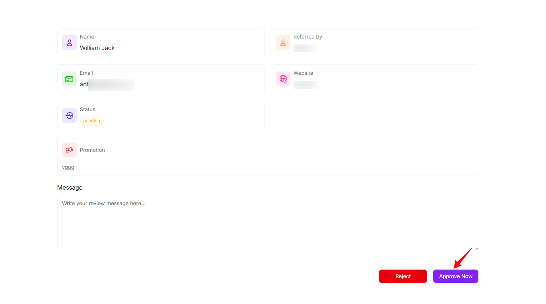Click the pink globe Website icon

(x=283, y=79)
